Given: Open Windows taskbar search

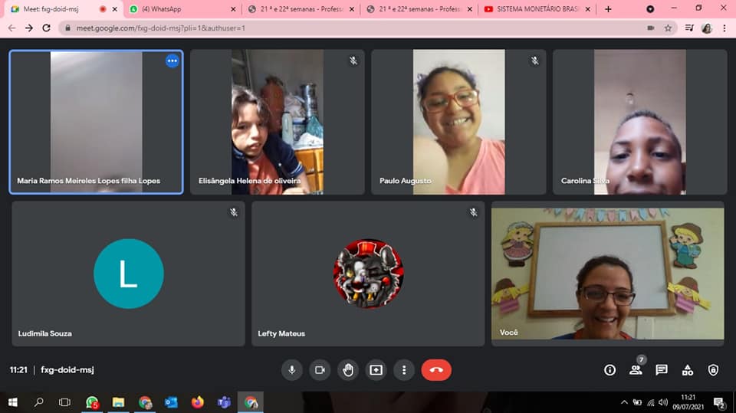Looking at the screenshot, I should [x=38, y=402].
